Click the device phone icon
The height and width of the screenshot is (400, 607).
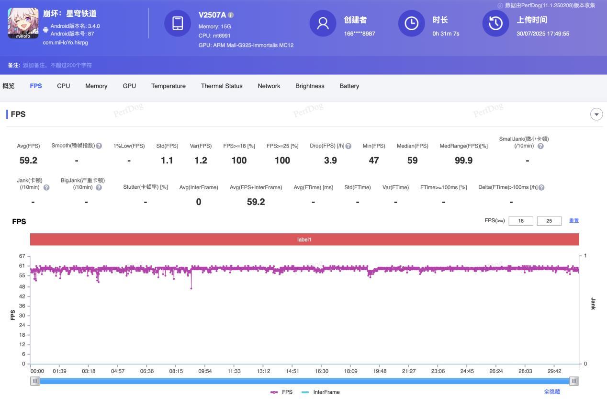(x=178, y=23)
